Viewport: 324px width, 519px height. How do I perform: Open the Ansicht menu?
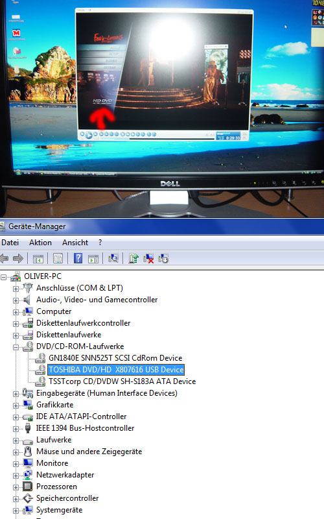(75, 243)
